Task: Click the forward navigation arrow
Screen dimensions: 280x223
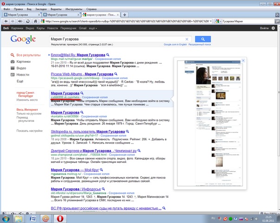Action: pos(13,21)
